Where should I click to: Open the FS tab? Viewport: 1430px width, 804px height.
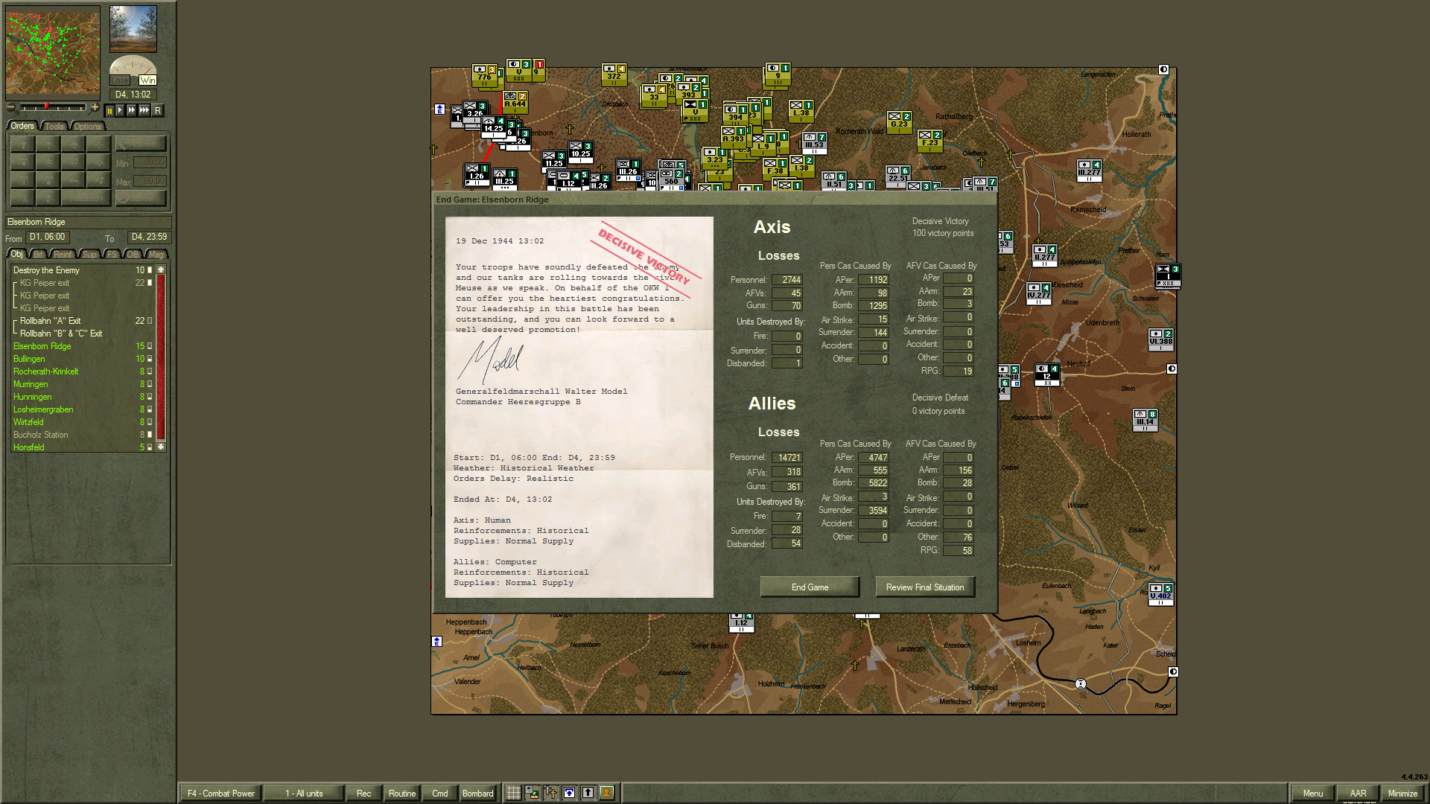click(112, 255)
